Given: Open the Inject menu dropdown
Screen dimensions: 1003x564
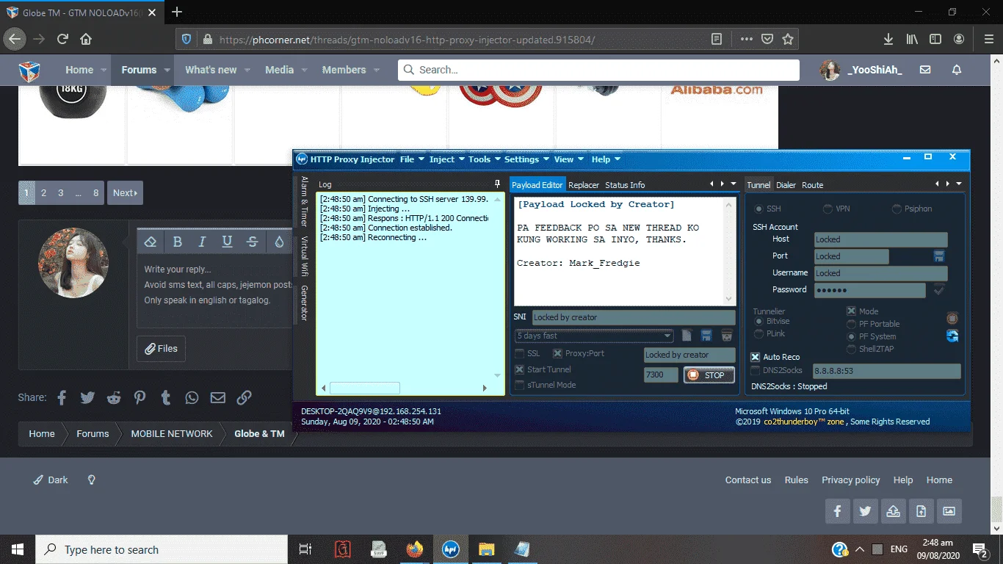Looking at the screenshot, I should coord(447,159).
